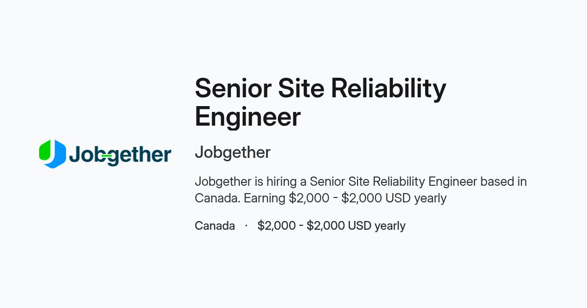Viewport: 587px width, 308px height.
Task: Click the word Site in the heading
Action: pos(301,88)
